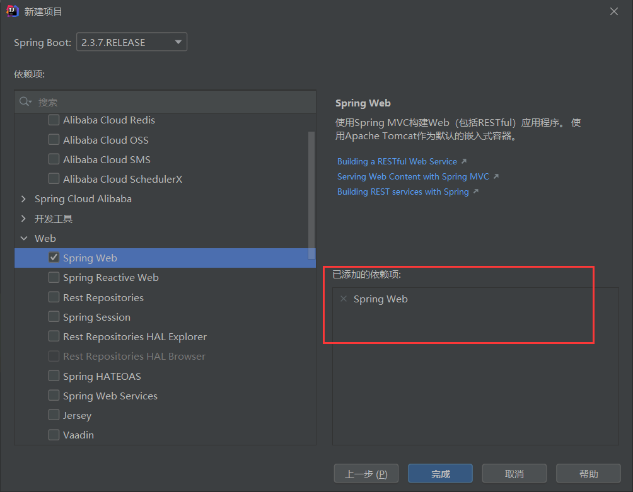Click the 帮助 button
The height and width of the screenshot is (492, 633).
[x=589, y=474]
